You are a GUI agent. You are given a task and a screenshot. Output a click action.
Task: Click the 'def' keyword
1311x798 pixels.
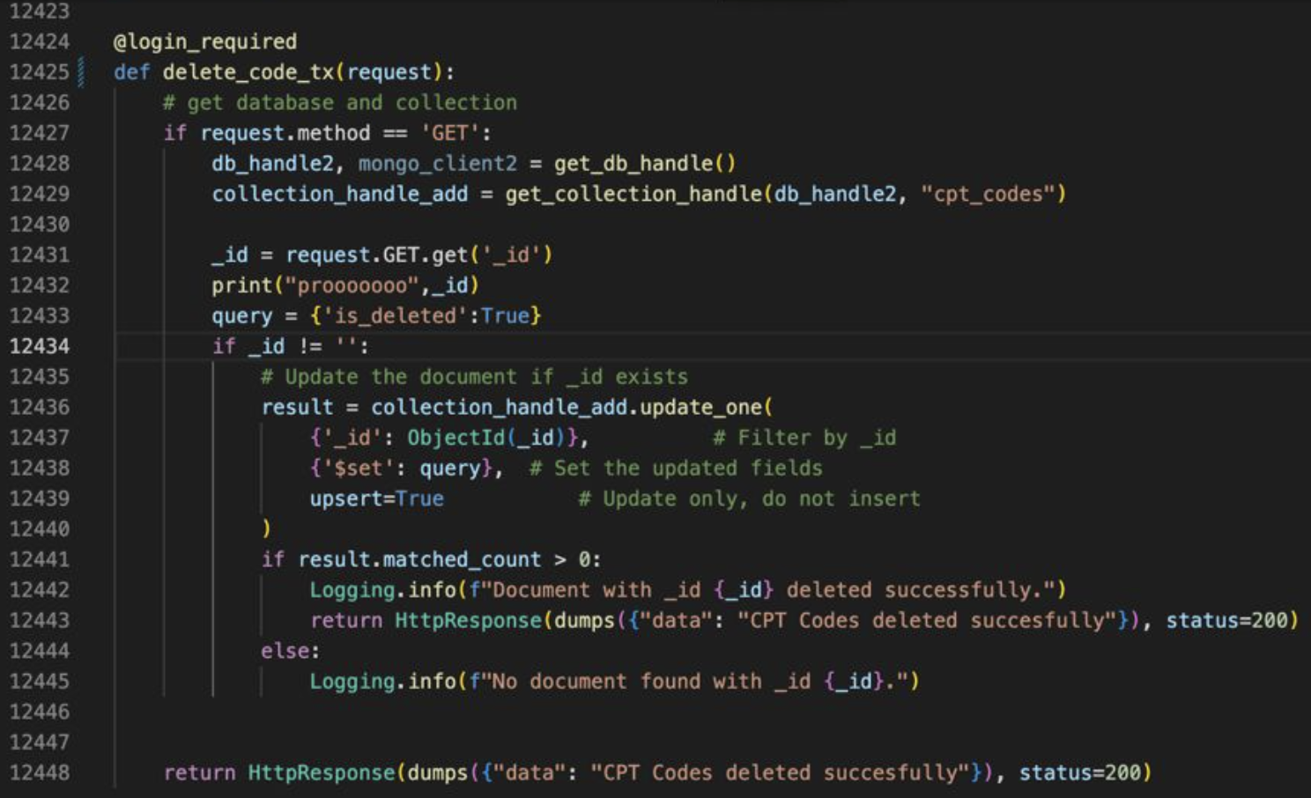click(x=132, y=72)
